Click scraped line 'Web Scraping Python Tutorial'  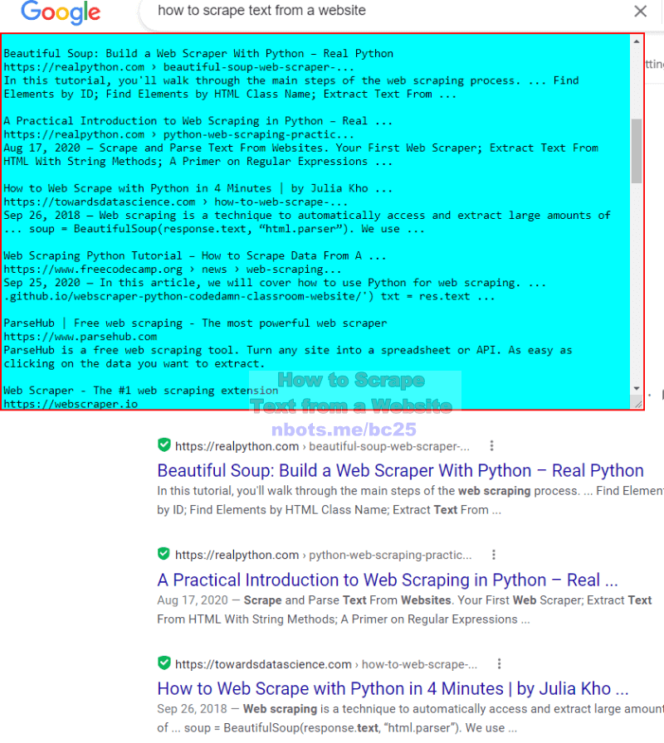pyautogui.click(x=194, y=256)
